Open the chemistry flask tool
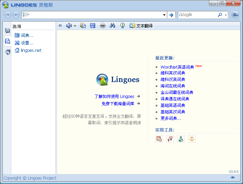 181,139
